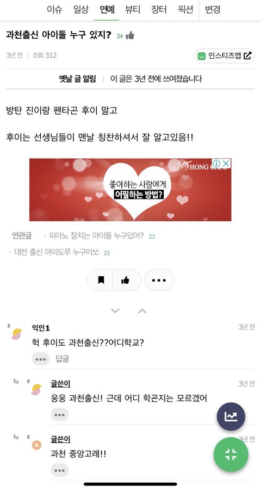
Task: Open the heart-shaped banner advertisement
Action: [130, 190]
